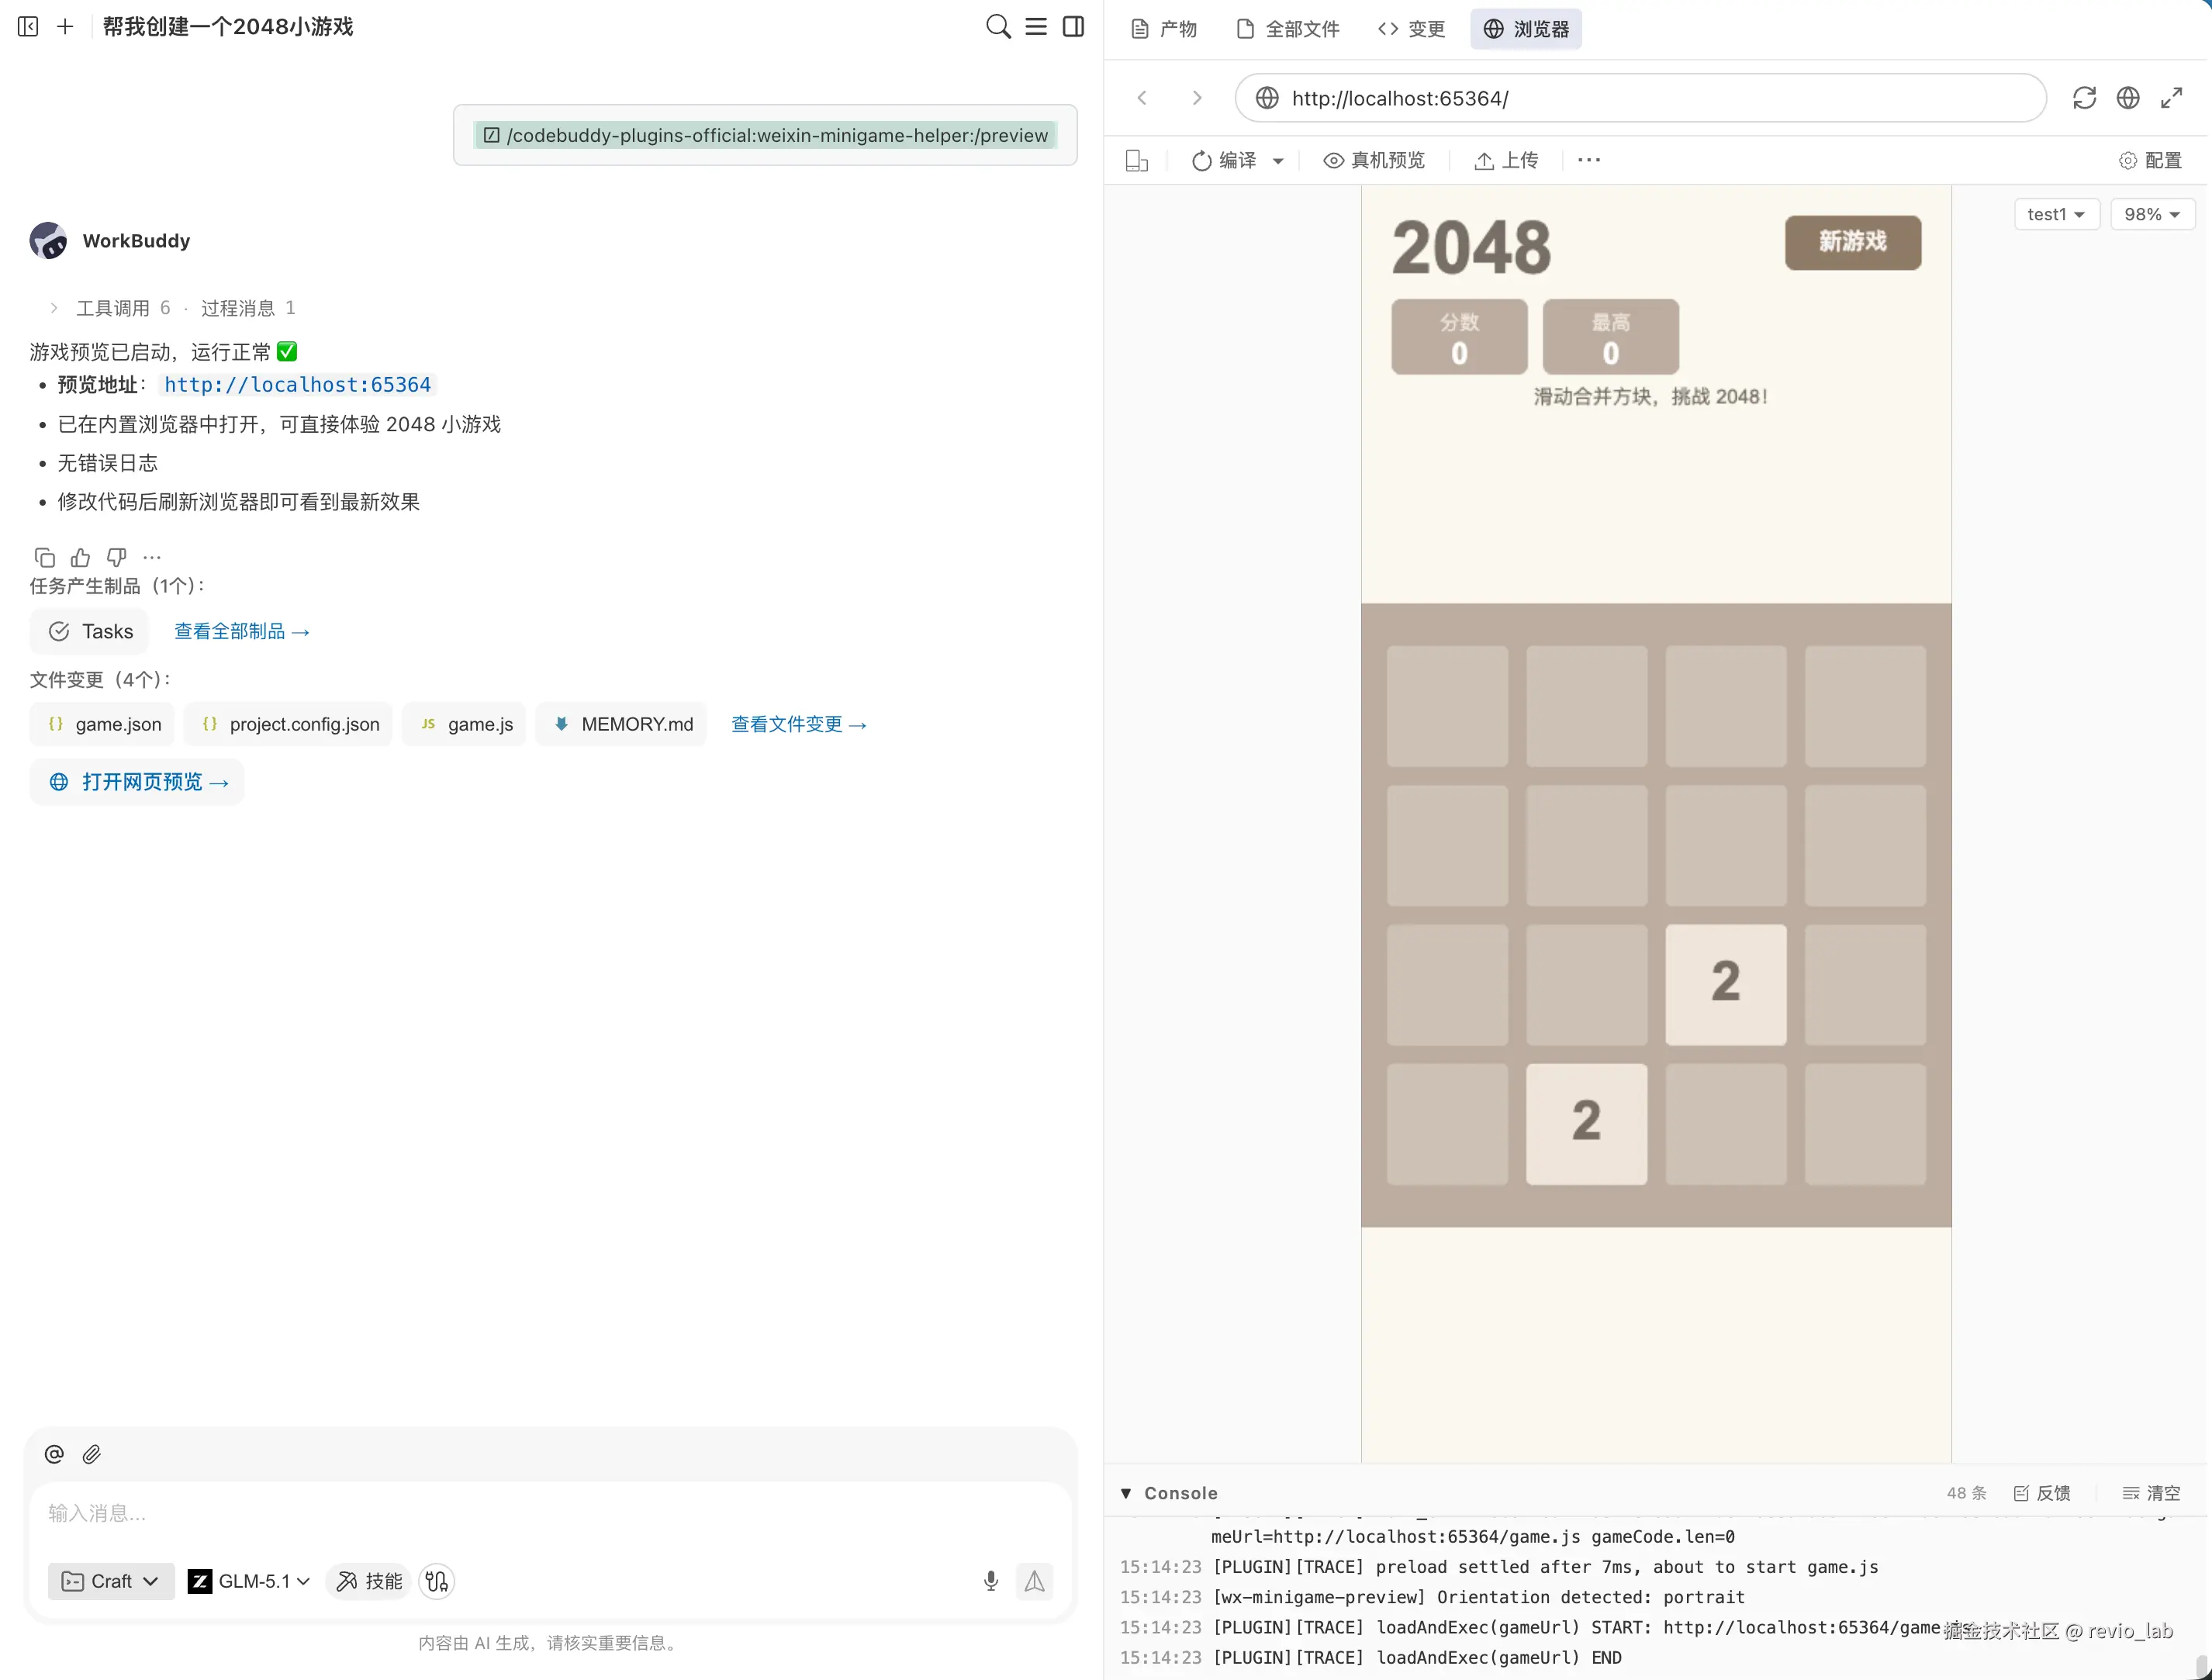Click the @ mention icon

tap(54, 1454)
